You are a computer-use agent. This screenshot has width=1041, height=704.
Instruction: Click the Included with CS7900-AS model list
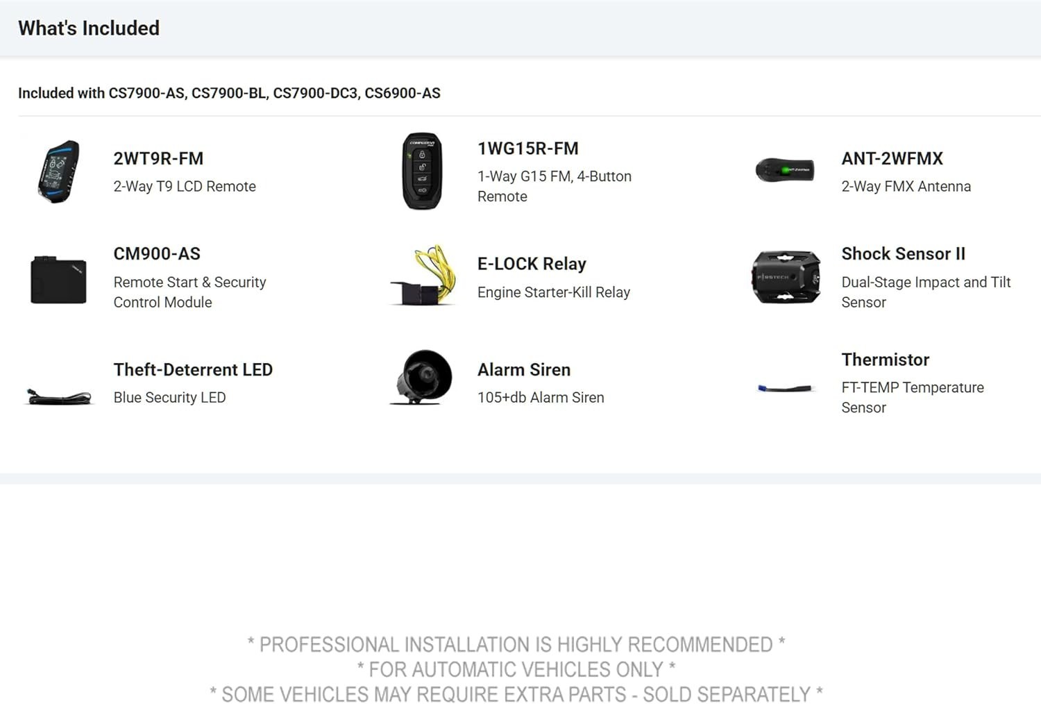coord(229,93)
